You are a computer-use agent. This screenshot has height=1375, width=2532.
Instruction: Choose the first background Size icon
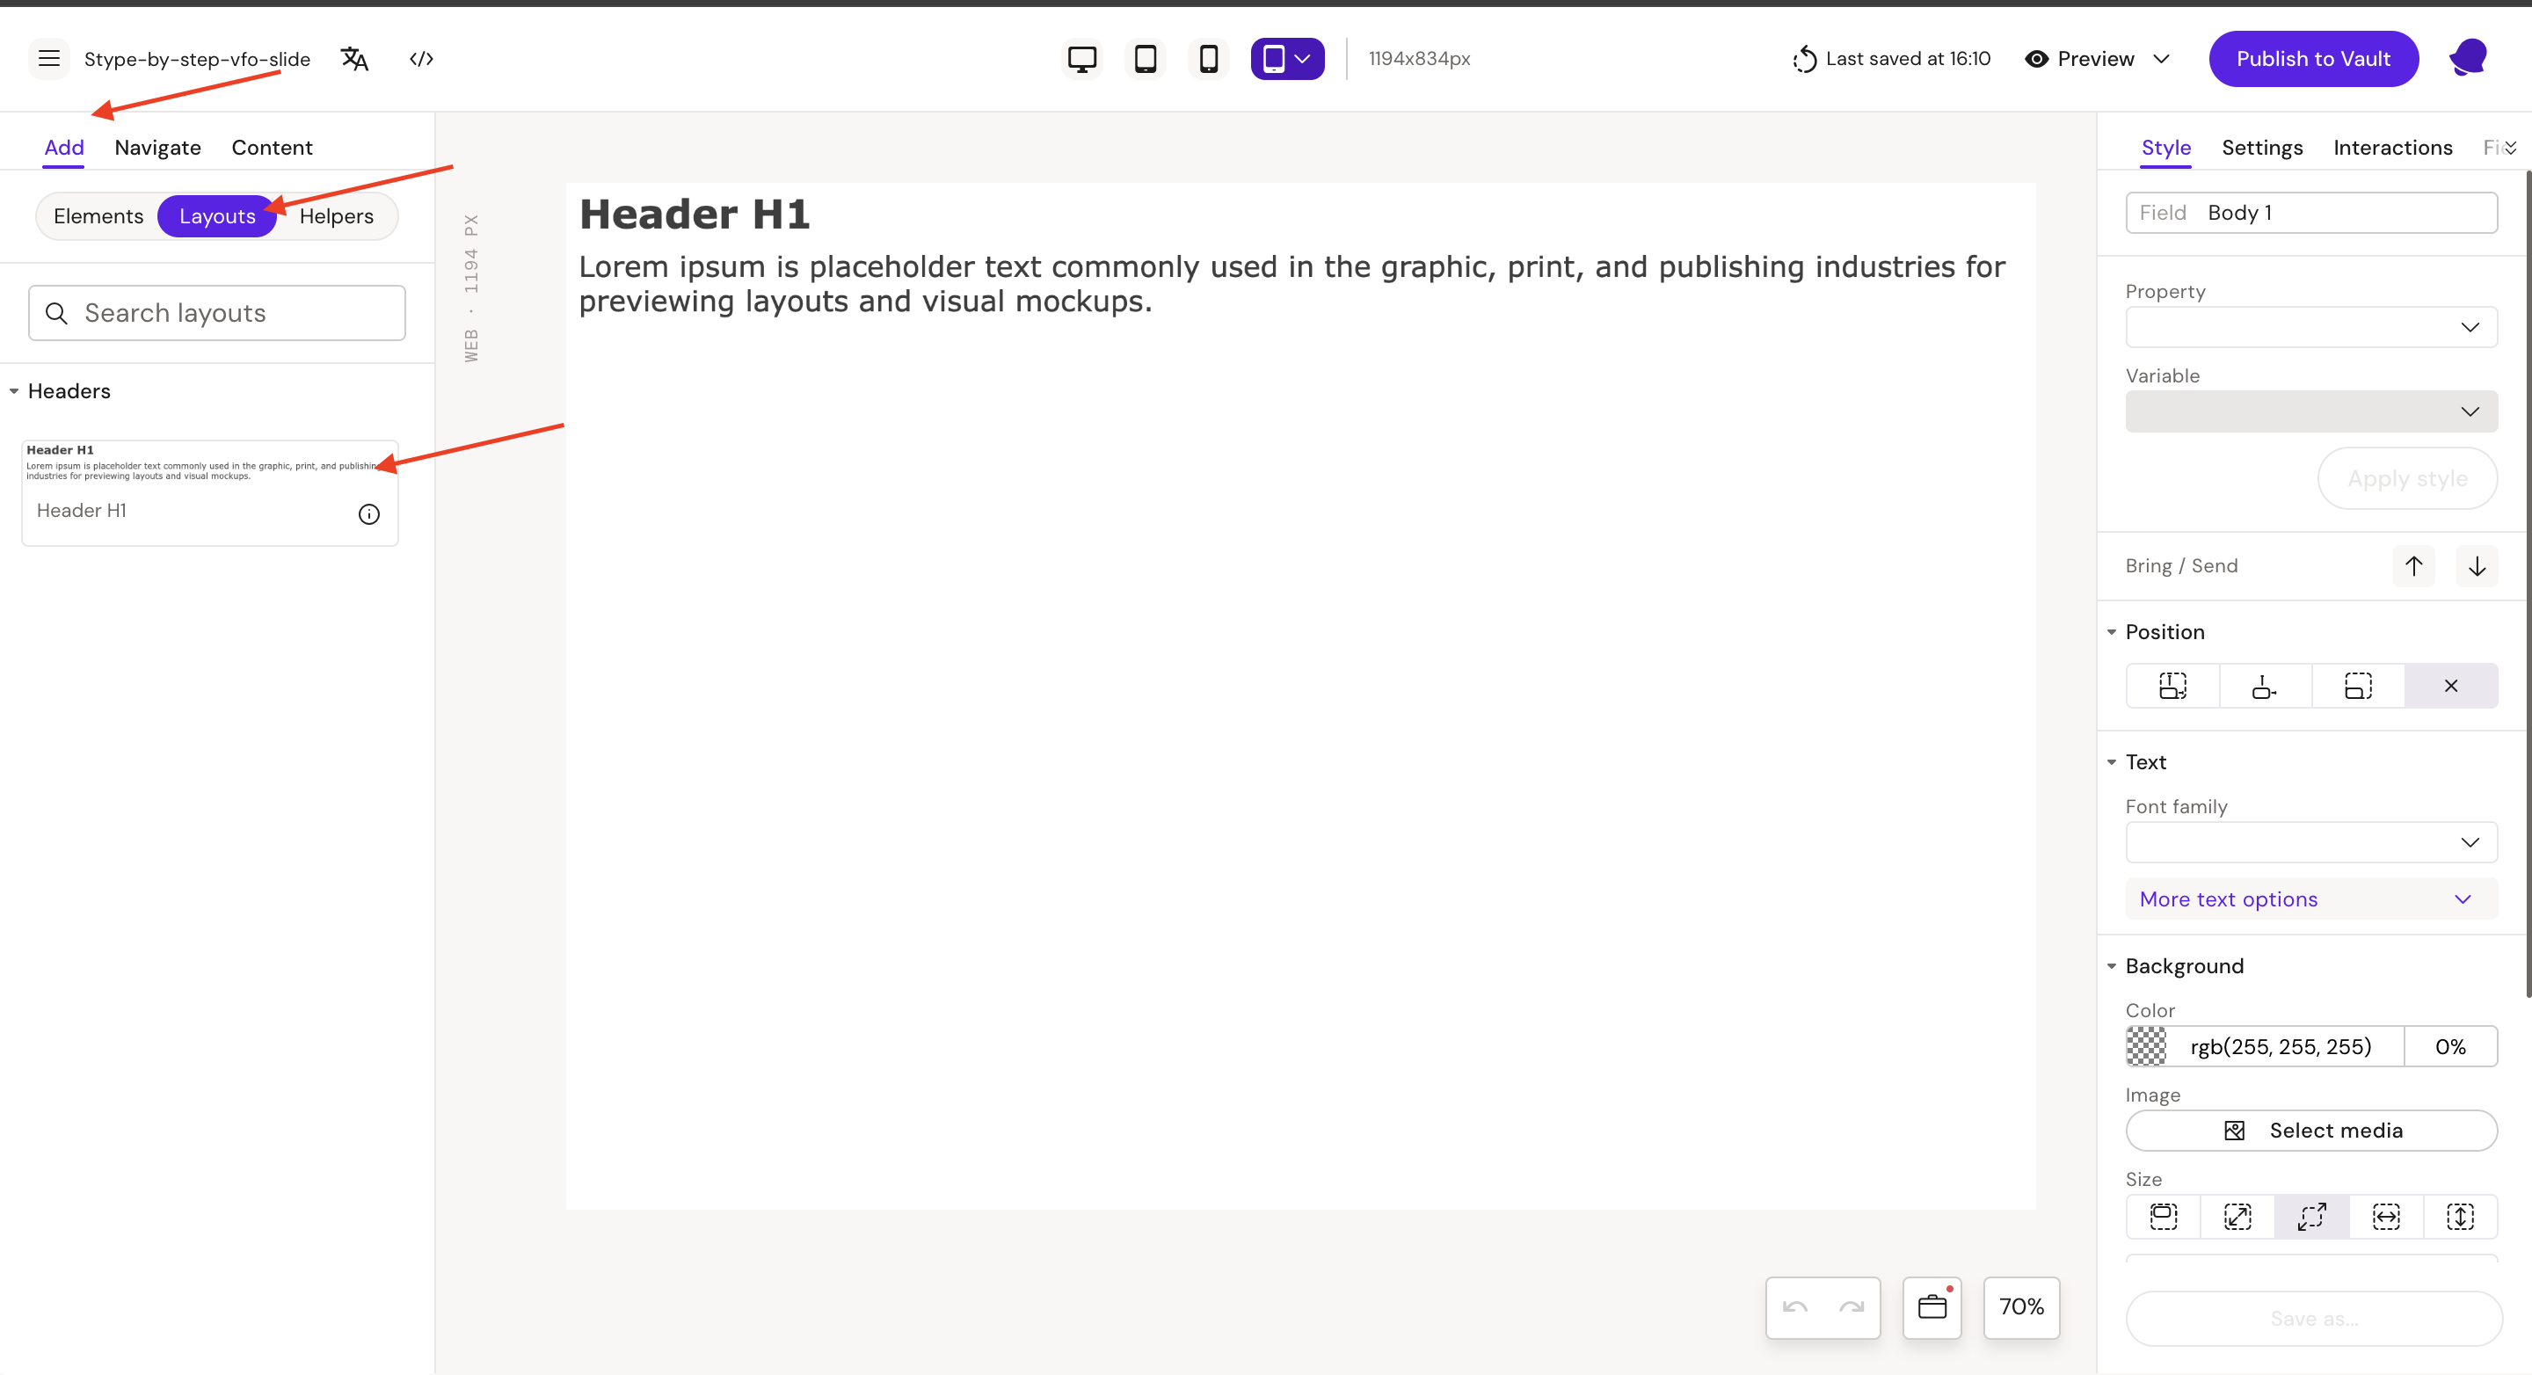click(x=2164, y=1217)
